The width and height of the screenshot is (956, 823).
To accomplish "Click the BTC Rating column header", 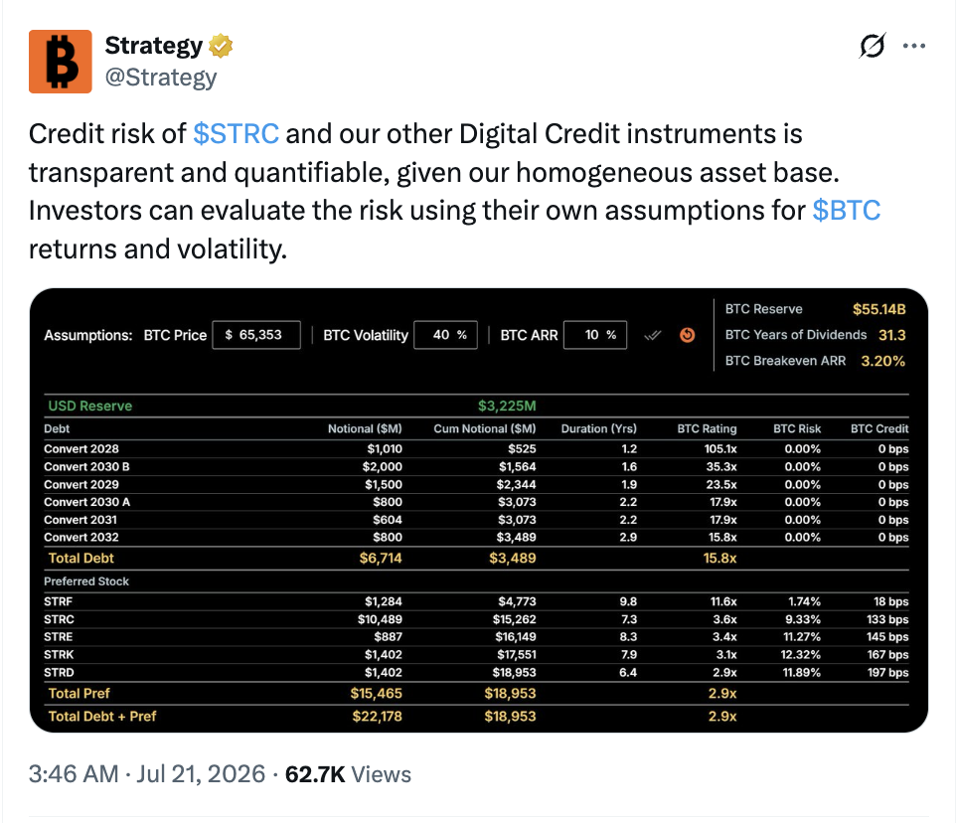I will point(707,428).
